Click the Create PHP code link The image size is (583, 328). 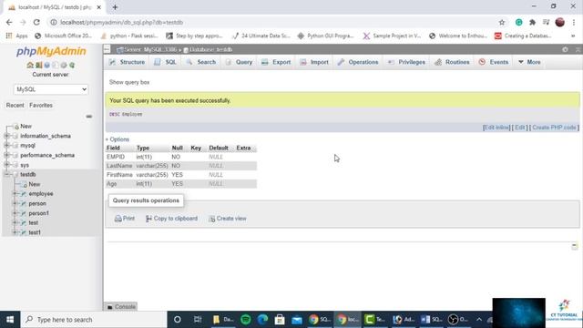pos(554,128)
